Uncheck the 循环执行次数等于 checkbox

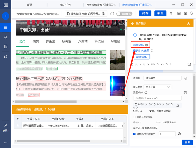[x=134, y=134]
